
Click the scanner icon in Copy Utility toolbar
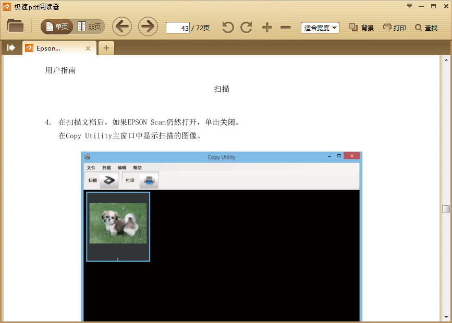109,181
